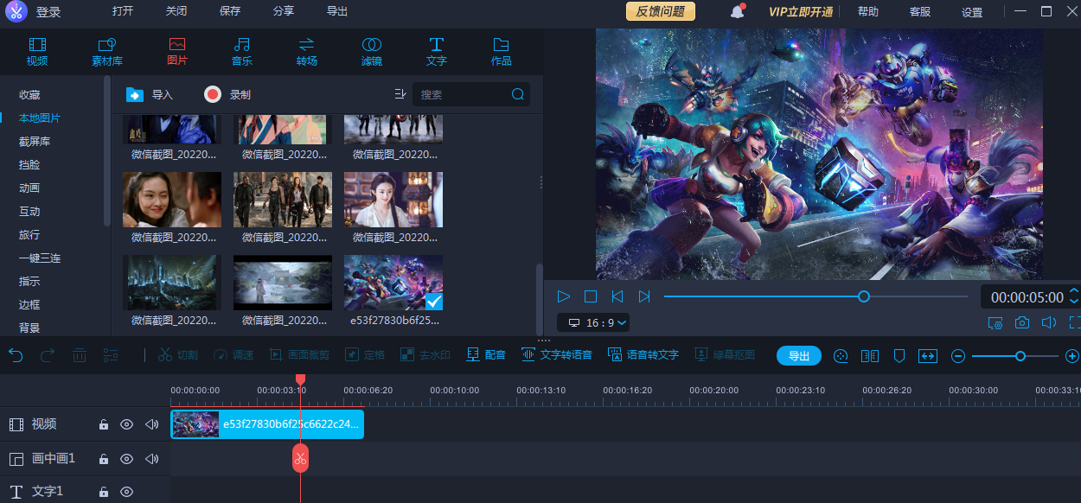Mute the 画中画1 track

click(x=152, y=459)
